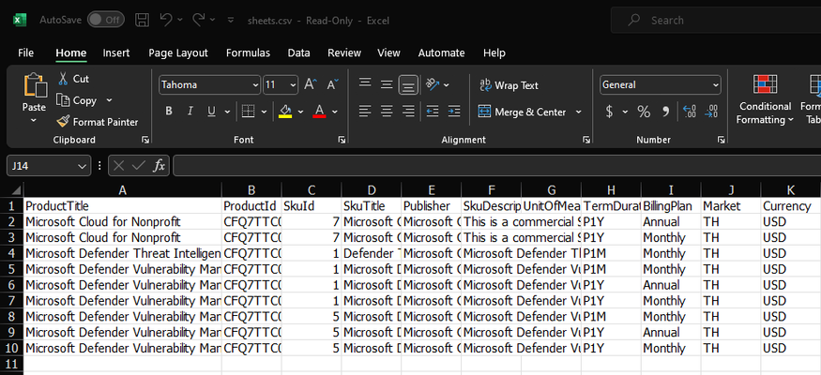Image resolution: width=821 pixels, height=375 pixels.
Task: Open the Automate tab
Action: pos(441,52)
